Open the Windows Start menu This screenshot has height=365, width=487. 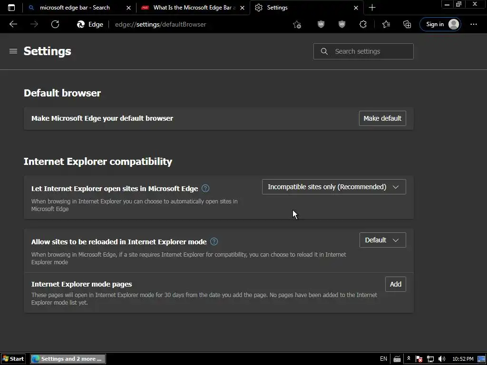(13, 359)
